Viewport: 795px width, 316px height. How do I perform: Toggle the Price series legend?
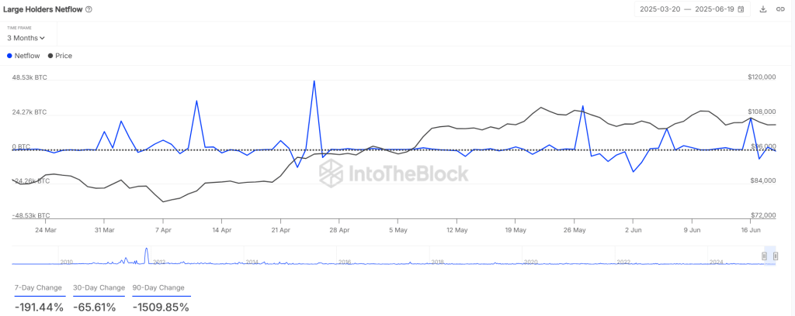60,56
